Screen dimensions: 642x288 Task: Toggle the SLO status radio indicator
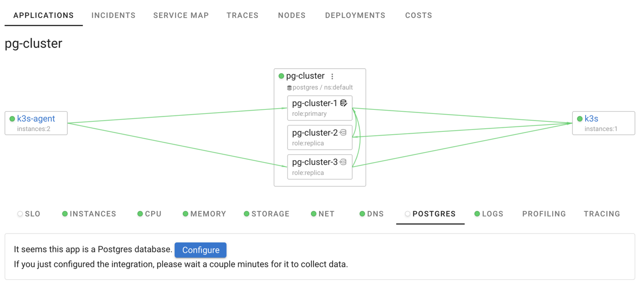[20, 213]
